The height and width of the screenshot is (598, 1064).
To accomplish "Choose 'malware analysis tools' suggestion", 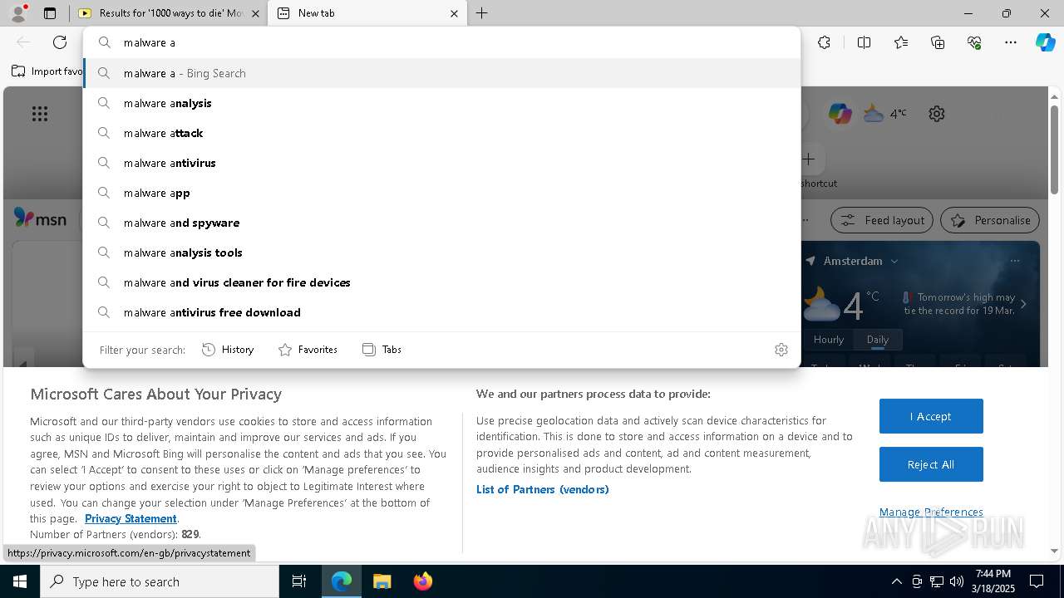I will click(441, 252).
